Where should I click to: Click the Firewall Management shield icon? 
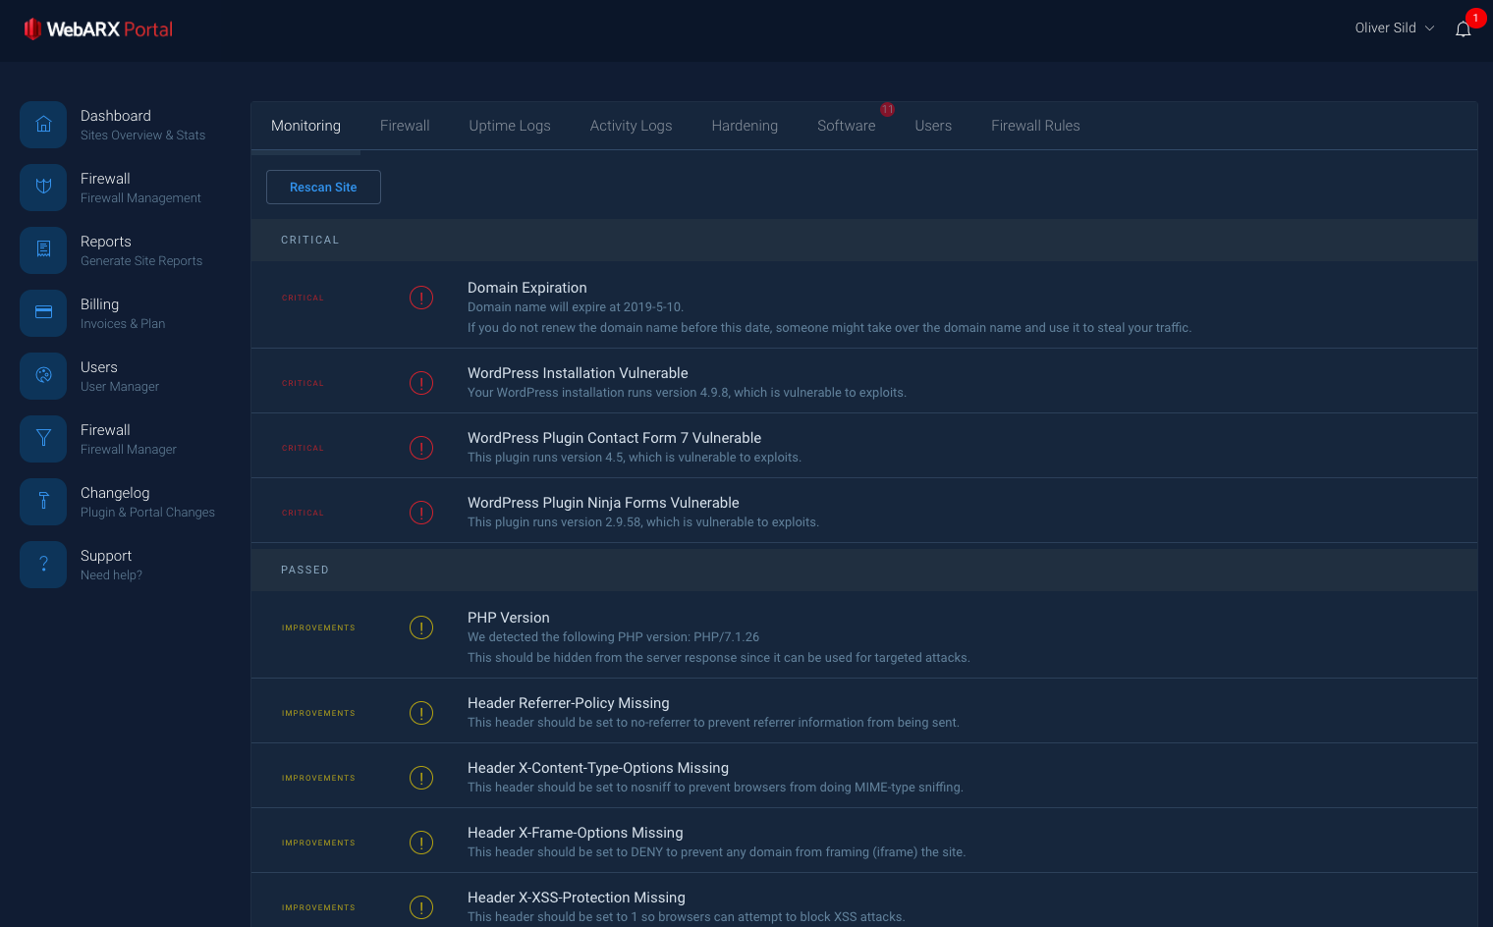[43, 188]
